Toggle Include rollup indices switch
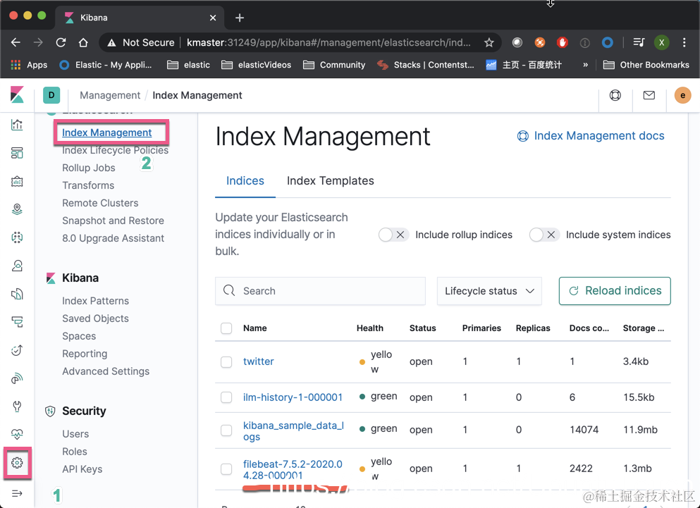The height and width of the screenshot is (508, 700). point(393,235)
